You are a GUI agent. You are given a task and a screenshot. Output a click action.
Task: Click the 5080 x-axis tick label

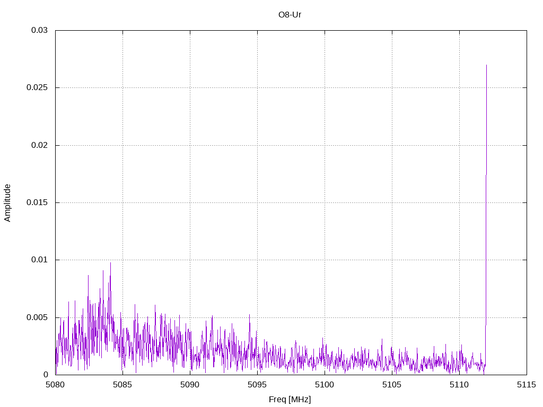click(x=55, y=385)
